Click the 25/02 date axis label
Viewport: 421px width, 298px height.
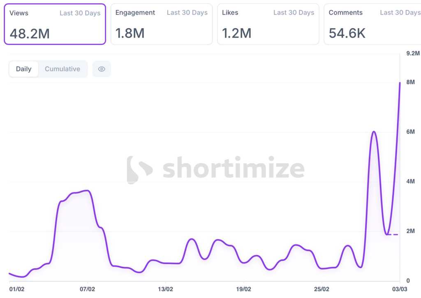[x=322, y=289]
